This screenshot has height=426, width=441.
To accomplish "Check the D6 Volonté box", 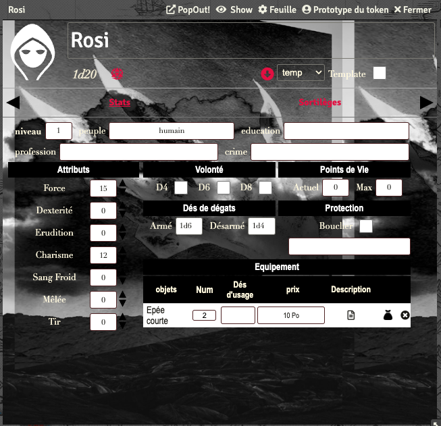I will 224,188.
